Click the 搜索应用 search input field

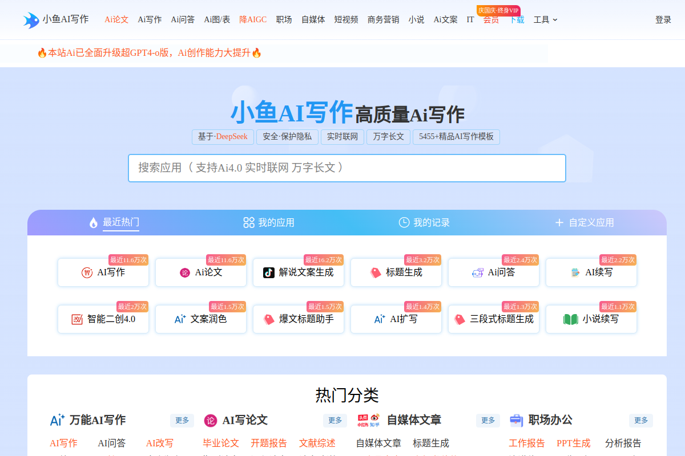pyautogui.click(x=347, y=168)
